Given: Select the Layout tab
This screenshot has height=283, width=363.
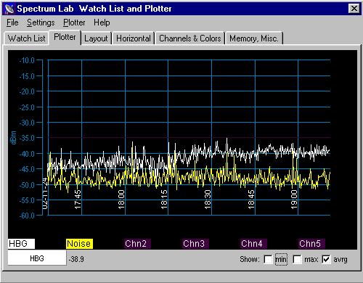Looking at the screenshot, I should [x=96, y=38].
